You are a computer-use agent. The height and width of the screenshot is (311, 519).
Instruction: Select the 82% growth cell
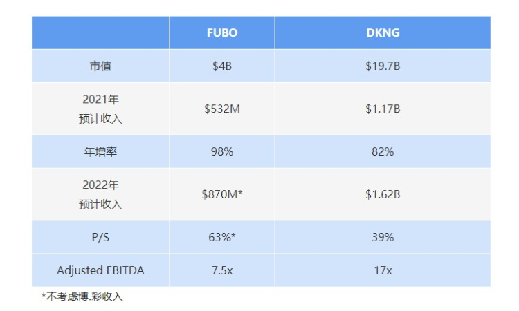(x=383, y=151)
